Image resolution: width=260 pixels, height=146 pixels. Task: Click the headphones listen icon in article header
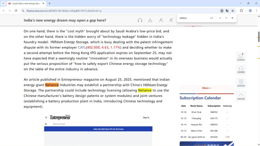[x=140, y=20]
